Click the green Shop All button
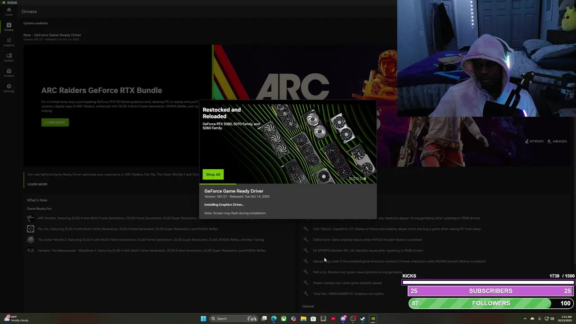The image size is (576, 324). (213, 175)
